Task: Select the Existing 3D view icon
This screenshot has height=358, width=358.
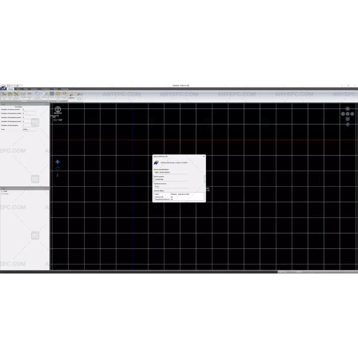Action: click(x=58, y=95)
